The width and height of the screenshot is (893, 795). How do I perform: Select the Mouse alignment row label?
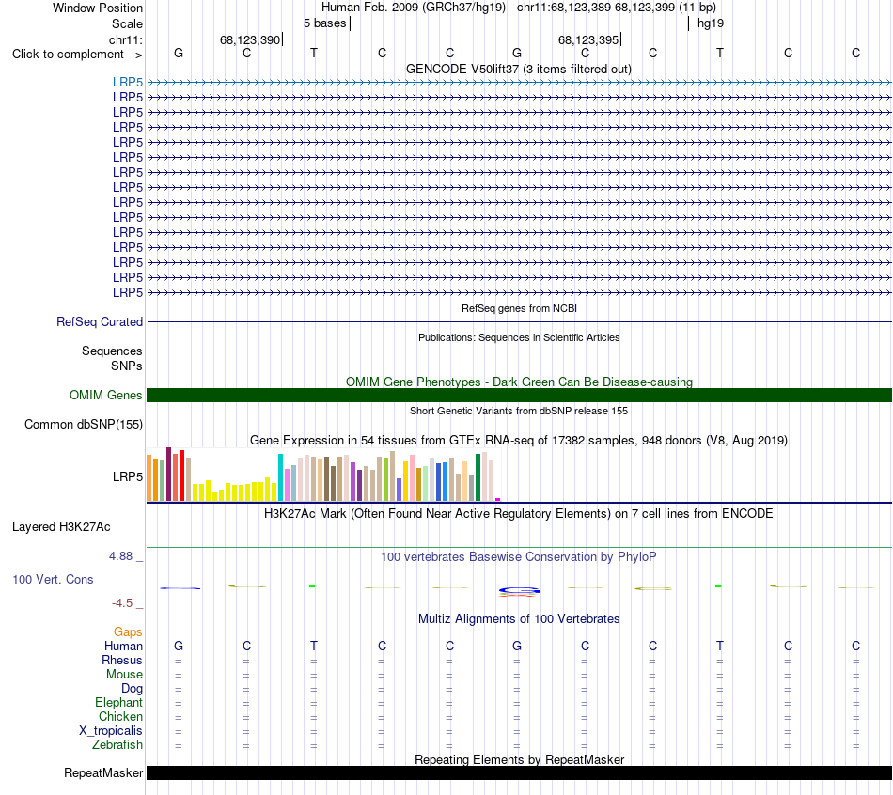(124, 675)
